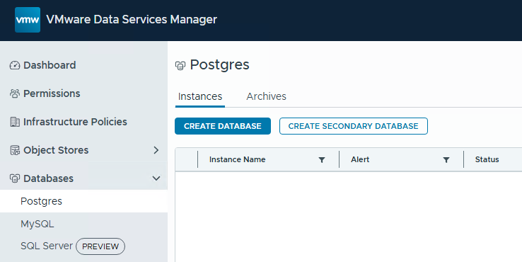Open the Object Stores section
The width and height of the screenshot is (522, 262).
pos(56,150)
